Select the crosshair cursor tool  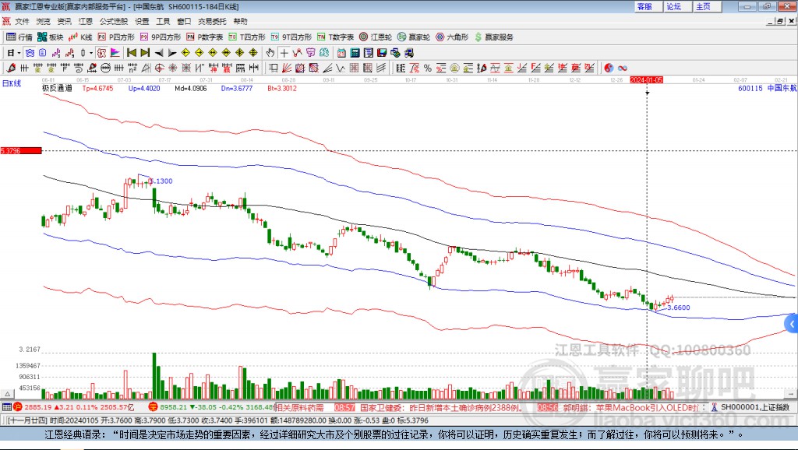285,53
